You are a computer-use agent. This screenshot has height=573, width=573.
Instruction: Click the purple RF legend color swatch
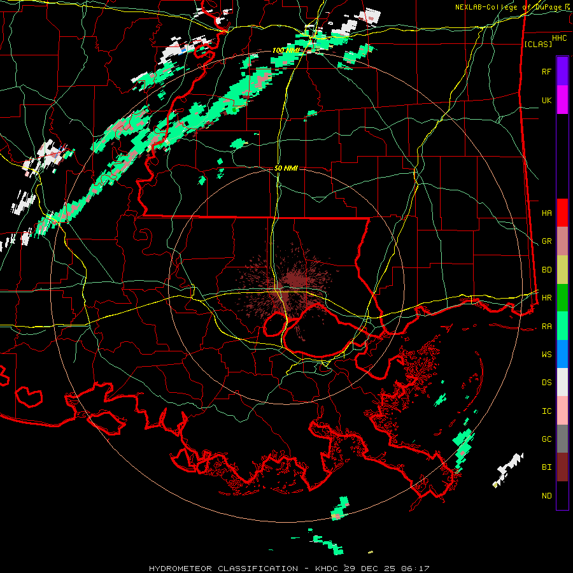tap(562, 71)
